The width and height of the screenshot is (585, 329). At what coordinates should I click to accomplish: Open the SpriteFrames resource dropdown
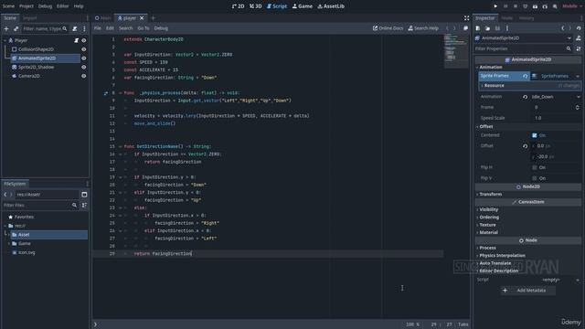point(578,76)
